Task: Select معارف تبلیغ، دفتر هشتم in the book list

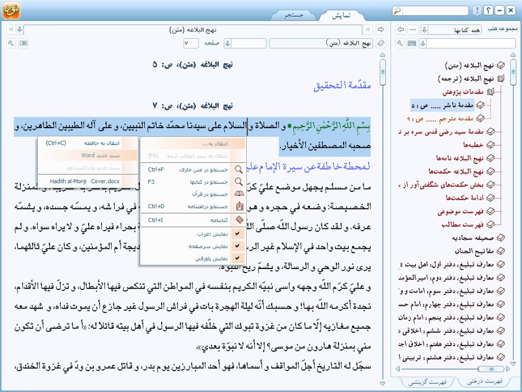Action: pos(447,357)
